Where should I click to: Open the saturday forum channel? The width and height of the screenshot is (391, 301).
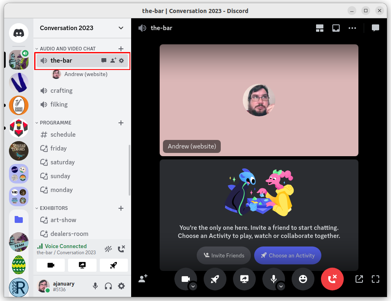[82, 162]
